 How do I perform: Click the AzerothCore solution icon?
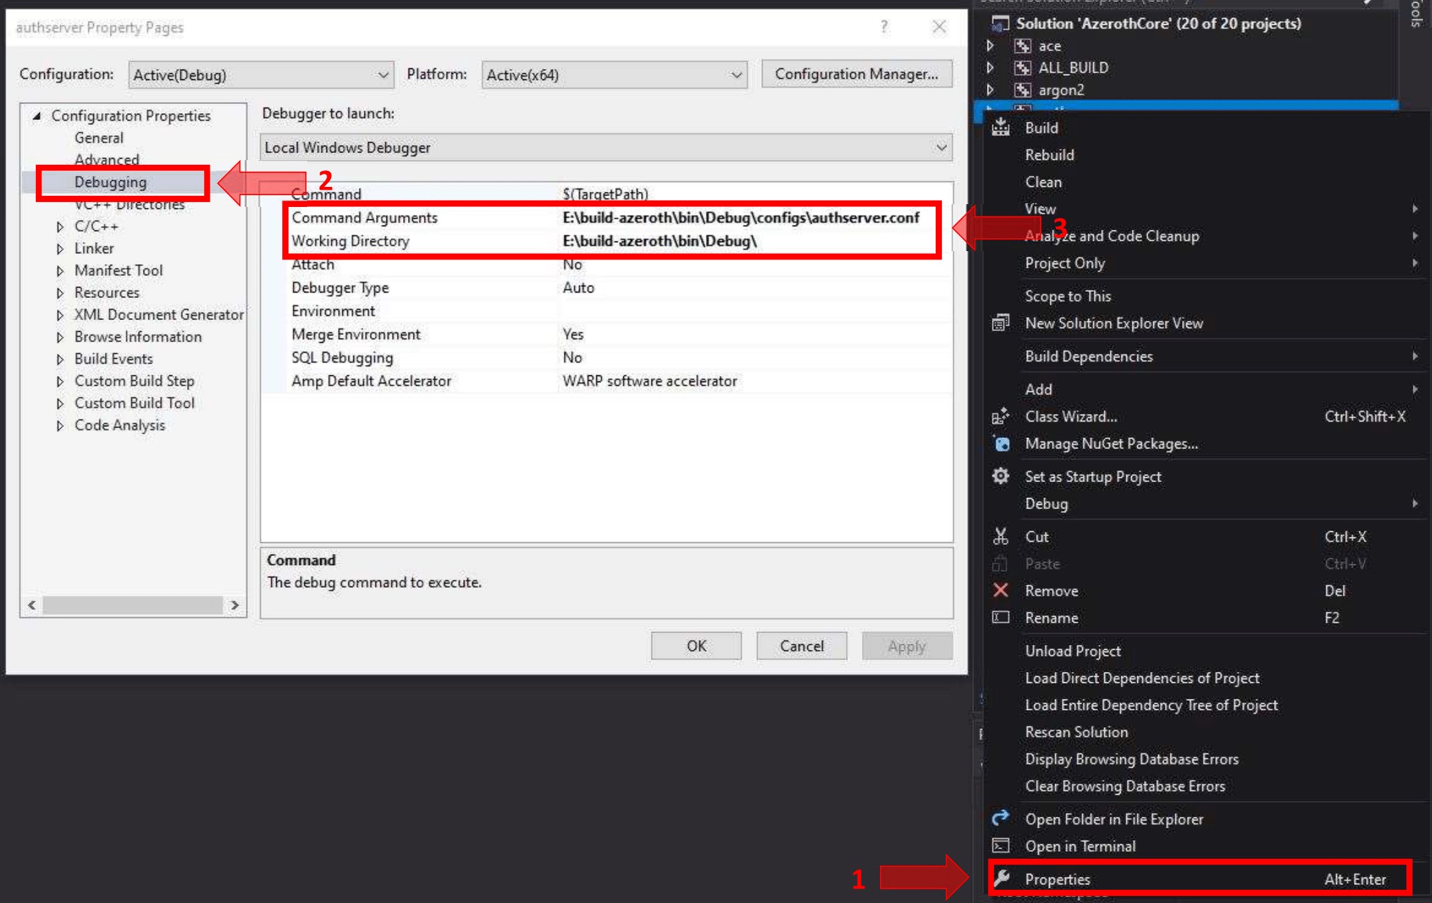pyautogui.click(x=1000, y=23)
